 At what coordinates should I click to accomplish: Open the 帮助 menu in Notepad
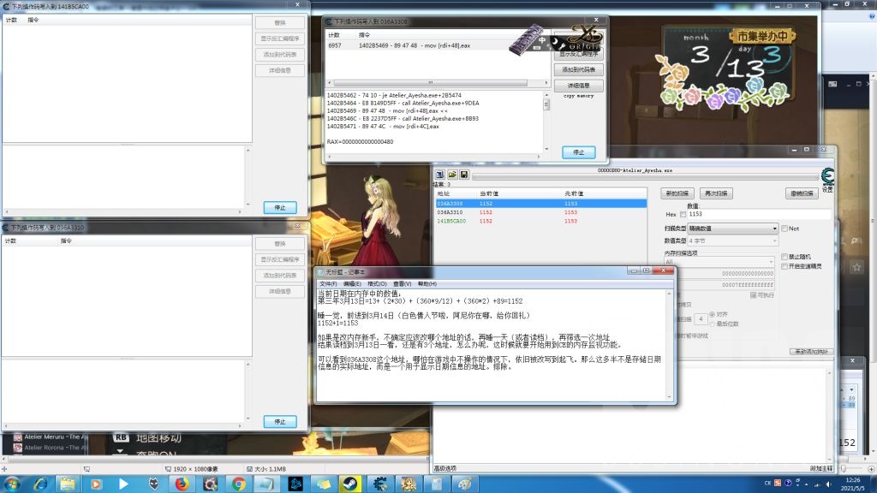[x=425, y=284]
